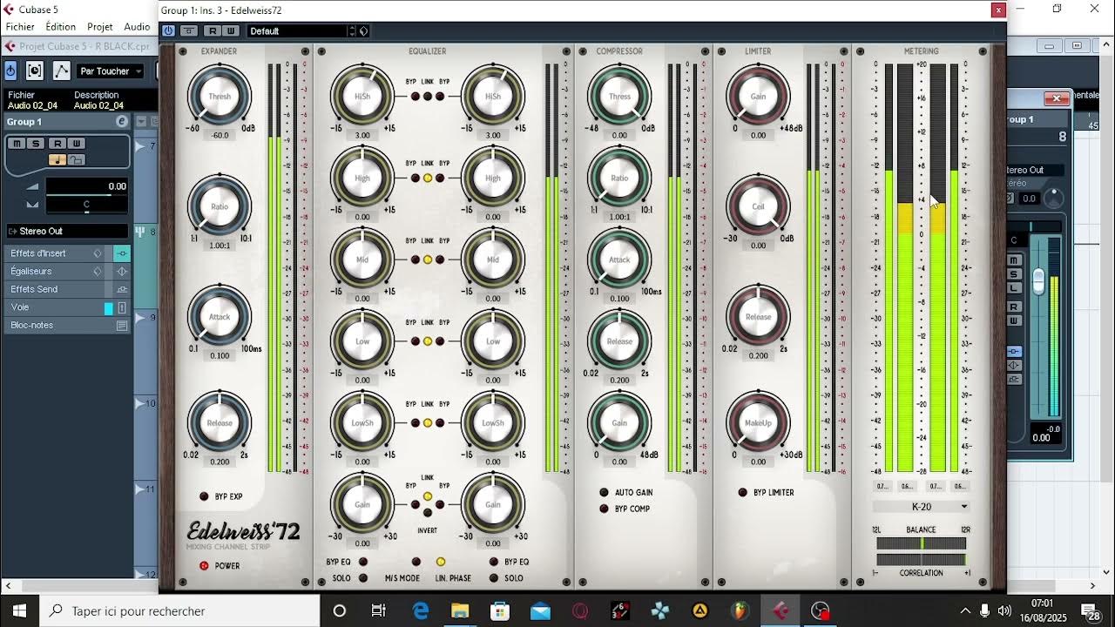The height and width of the screenshot is (627, 1115).
Task: Click the Compressor Attack knob
Action: click(x=619, y=260)
